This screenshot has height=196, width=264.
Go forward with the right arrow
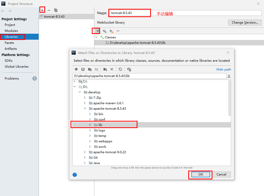click(x=10, y=11)
